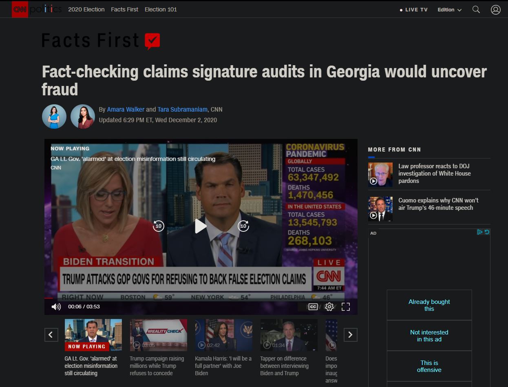Click the article headline text
The image size is (508, 387).
264,80
